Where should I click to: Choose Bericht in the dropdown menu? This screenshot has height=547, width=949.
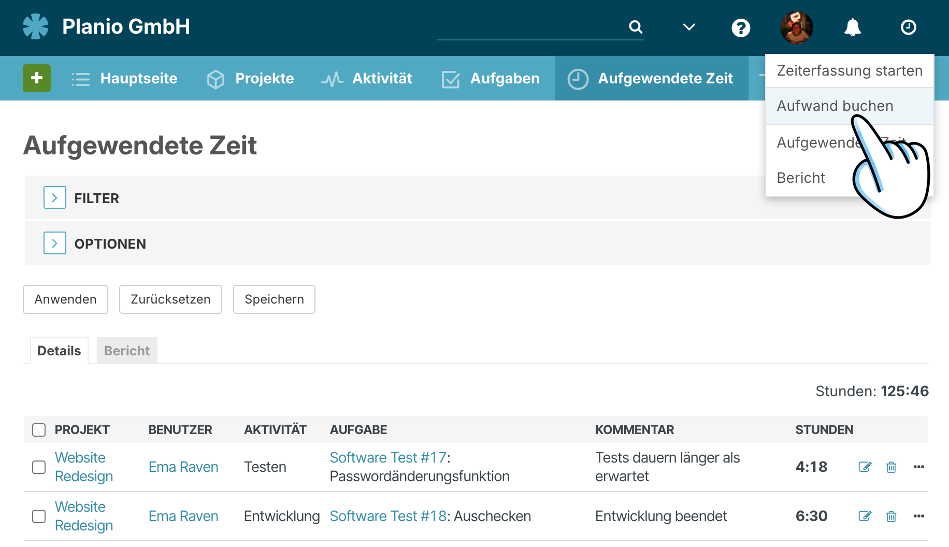[801, 178]
